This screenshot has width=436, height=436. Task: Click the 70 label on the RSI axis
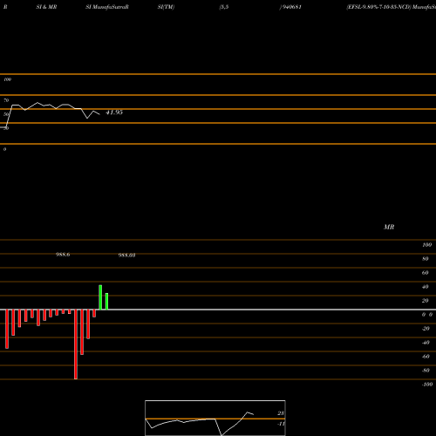[x=6, y=100]
